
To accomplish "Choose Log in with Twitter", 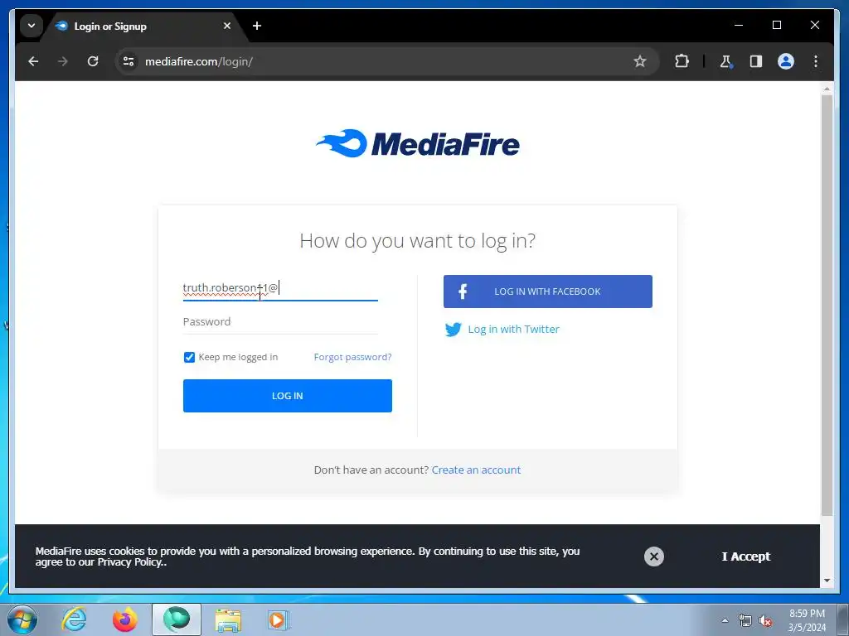I will 513,330.
